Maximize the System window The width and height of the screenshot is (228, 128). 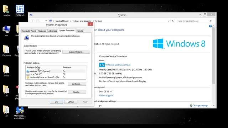coord(205,14)
